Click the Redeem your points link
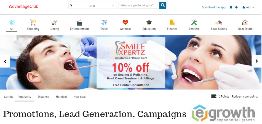Image resolution: width=262 pixels, height=124 pixels. [245, 96]
